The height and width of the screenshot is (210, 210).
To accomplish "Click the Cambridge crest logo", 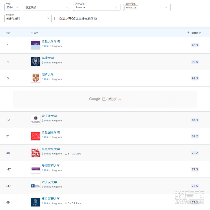I will pos(35,78).
